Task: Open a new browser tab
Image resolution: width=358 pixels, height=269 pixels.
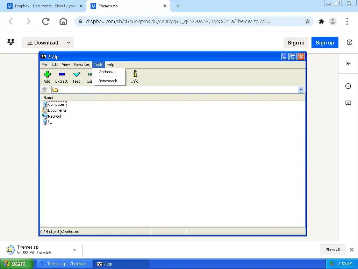Action: point(178,6)
